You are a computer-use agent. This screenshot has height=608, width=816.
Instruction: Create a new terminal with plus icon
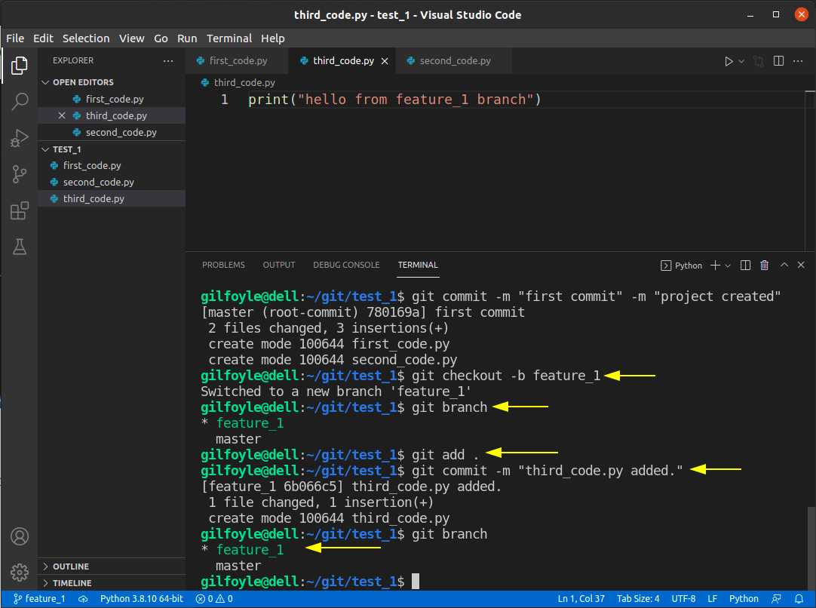[x=716, y=266]
